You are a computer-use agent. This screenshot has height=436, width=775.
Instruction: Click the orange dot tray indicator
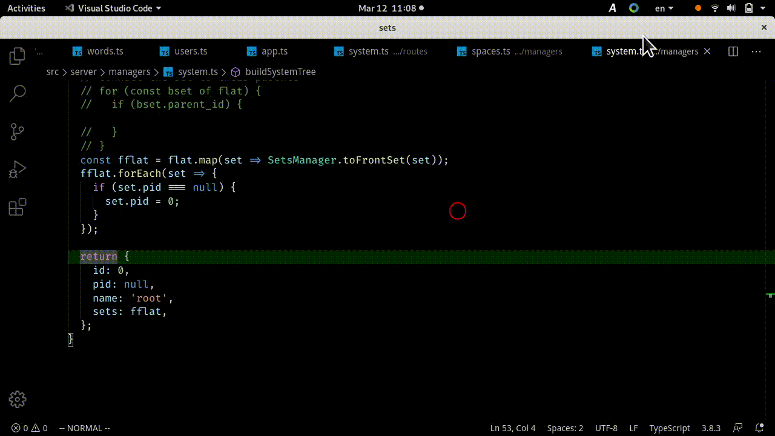[698, 8]
